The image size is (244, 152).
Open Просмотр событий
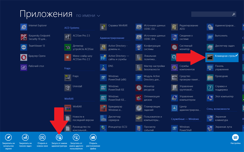click(139, 128)
